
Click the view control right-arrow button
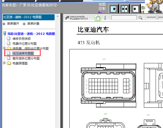pos(114,9)
